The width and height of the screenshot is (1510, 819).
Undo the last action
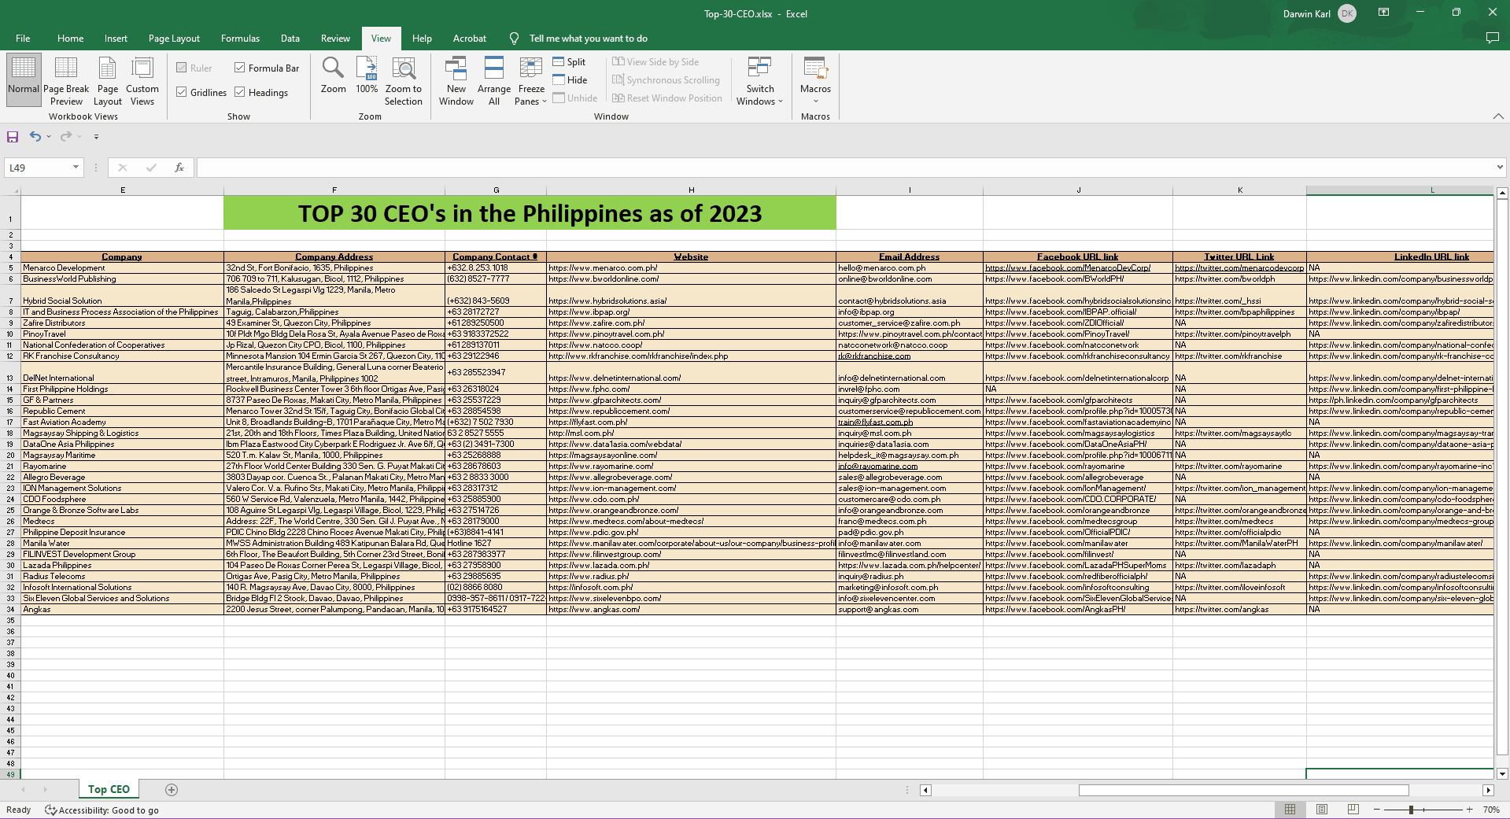[35, 137]
